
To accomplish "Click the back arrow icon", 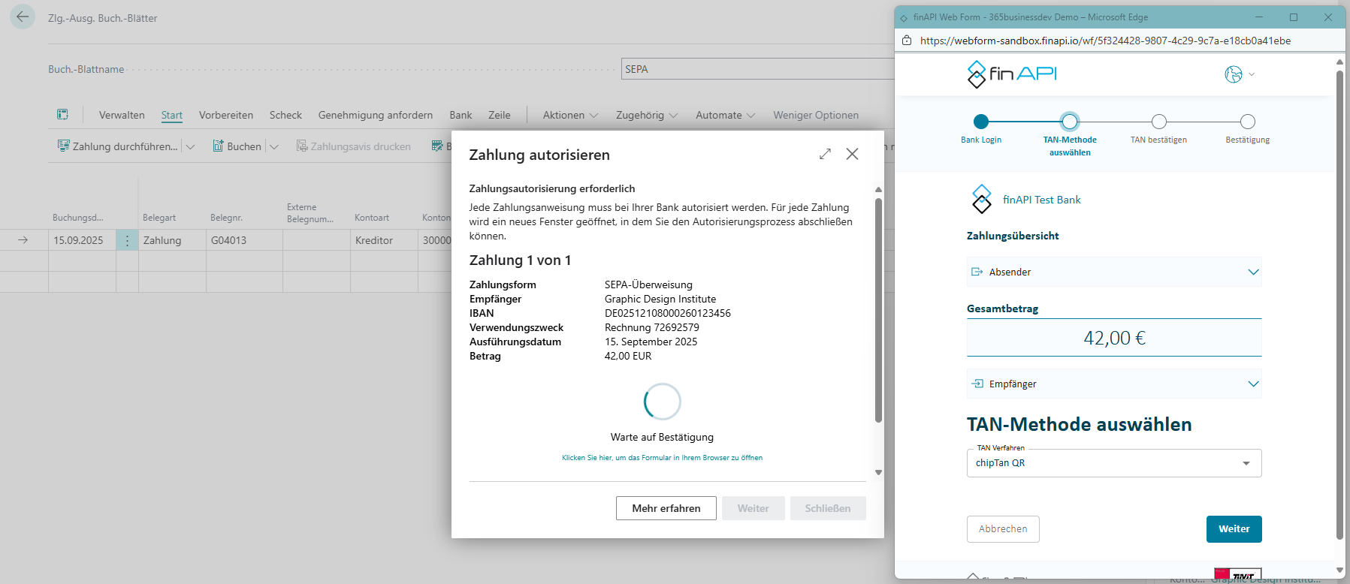I will coord(23,17).
